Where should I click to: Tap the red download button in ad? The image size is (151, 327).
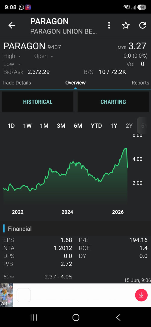(141, 295)
